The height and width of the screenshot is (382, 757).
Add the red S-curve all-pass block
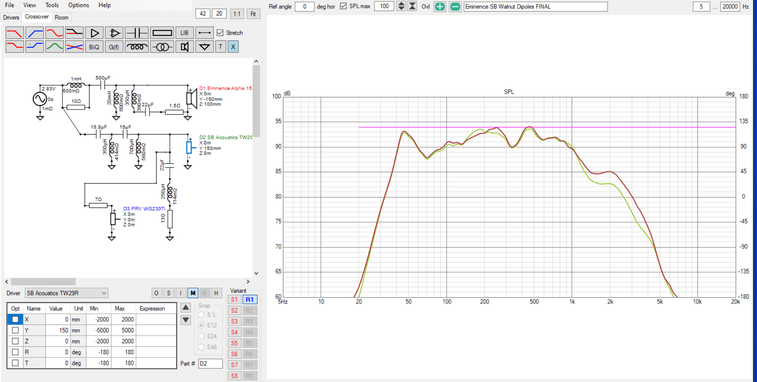(x=54, y=33)
